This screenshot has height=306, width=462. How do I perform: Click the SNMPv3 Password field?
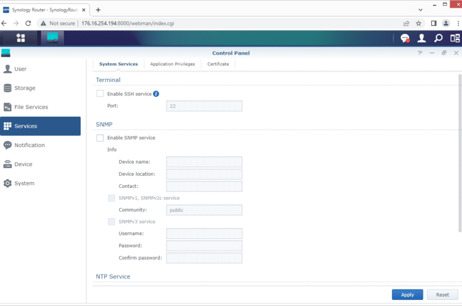[x=204, y=246]
